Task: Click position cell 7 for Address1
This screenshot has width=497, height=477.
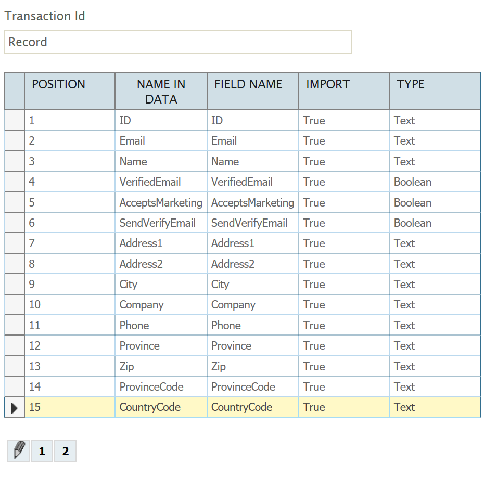Action: 32,243
